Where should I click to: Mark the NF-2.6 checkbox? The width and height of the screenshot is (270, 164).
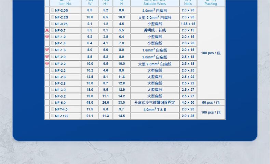coord(53,77)
